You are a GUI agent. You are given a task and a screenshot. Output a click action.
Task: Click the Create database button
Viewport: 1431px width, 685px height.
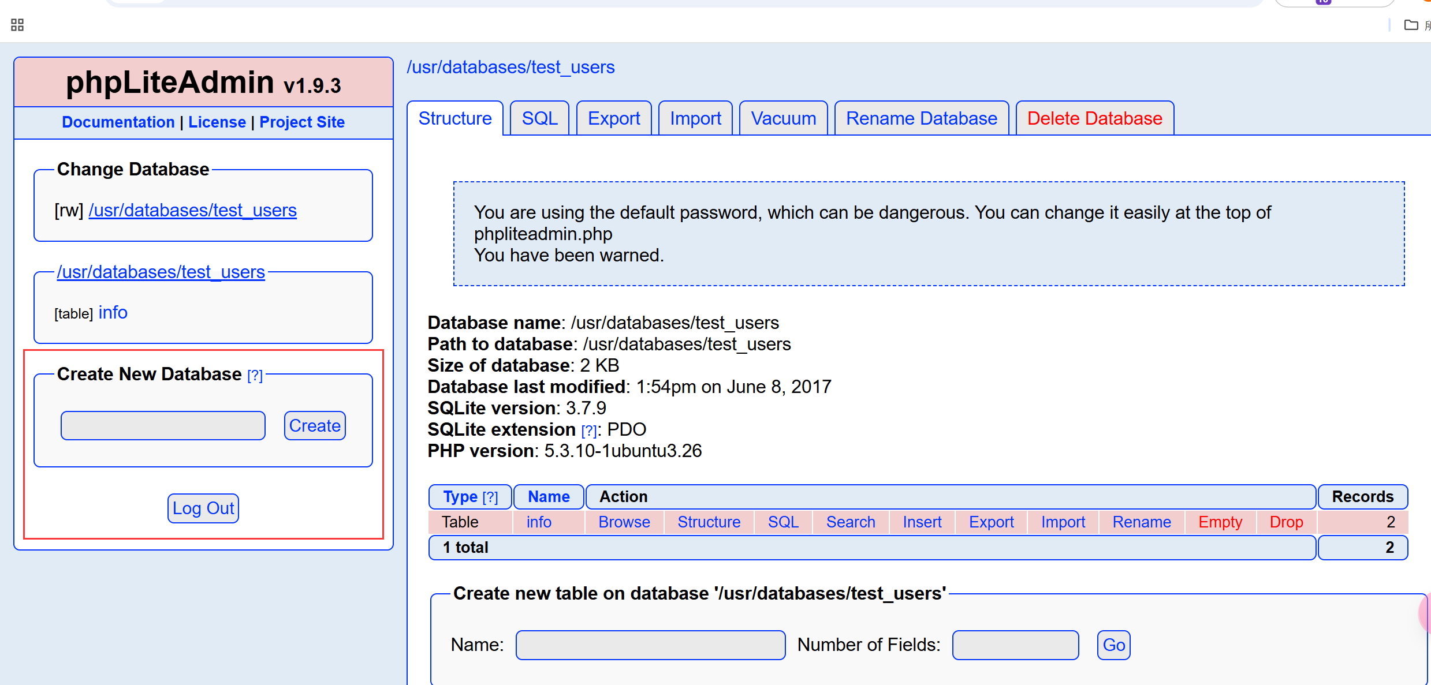point(315,426)
